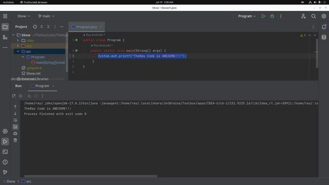The image size is (329, 185).
Task: Move down the stack trace arrow
Action: tap(15, 114)
